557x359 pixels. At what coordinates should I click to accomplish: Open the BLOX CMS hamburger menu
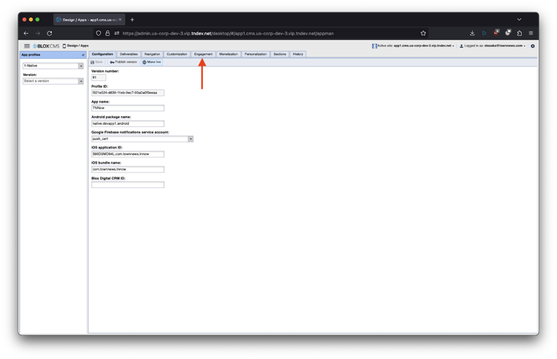coord(27,46)
